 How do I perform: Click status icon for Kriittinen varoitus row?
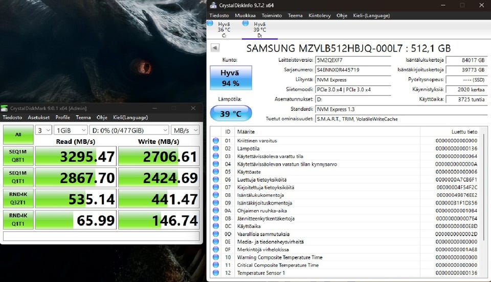pyautogui.click(x=215, y=141)
